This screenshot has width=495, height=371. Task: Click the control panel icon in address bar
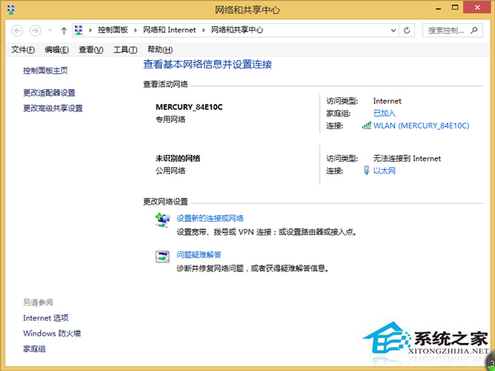coord(78,31)
